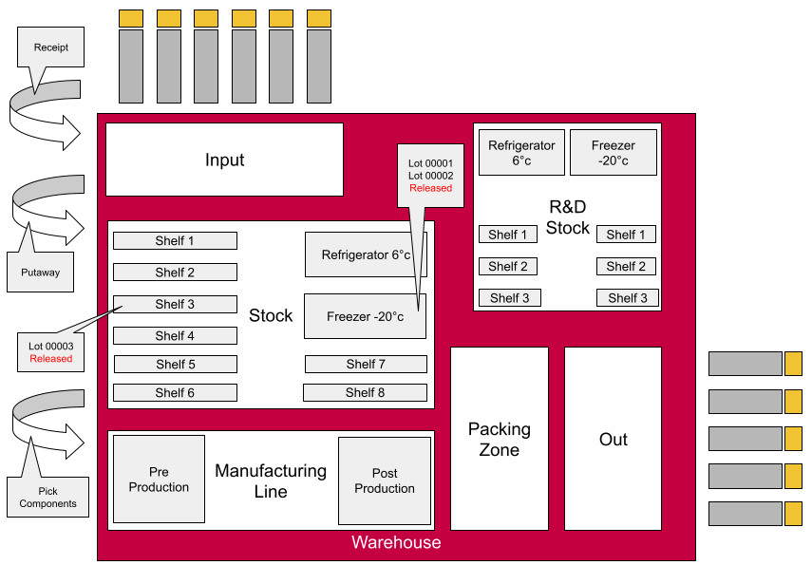Screen dimensions: 812x565
Task: Click Shelf 4 in the Stock area
Action: (175, 336)
